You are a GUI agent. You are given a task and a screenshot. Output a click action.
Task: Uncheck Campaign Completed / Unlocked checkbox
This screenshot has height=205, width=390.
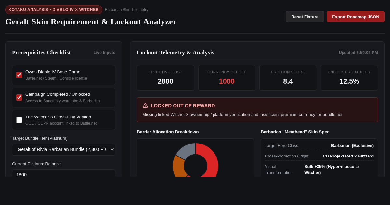click(x=19, y=97)
